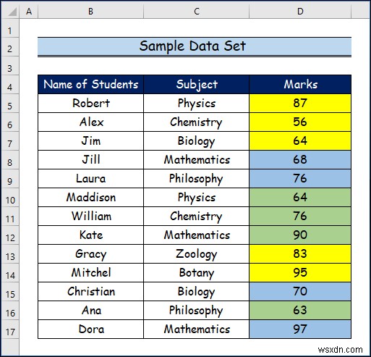The image size is (371, 357).
Task: Select column D header
Action: click(300, 12)
